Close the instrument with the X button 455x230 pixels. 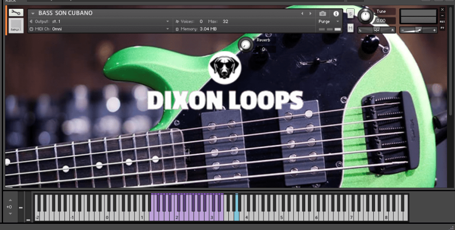point(442,9)
